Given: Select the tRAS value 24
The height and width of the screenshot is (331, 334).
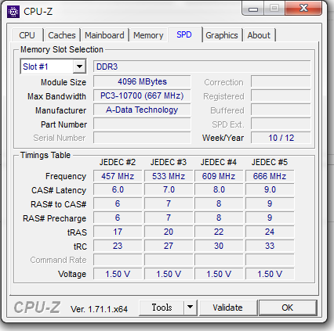Looking at the screenshot, I should pos(270,232).
